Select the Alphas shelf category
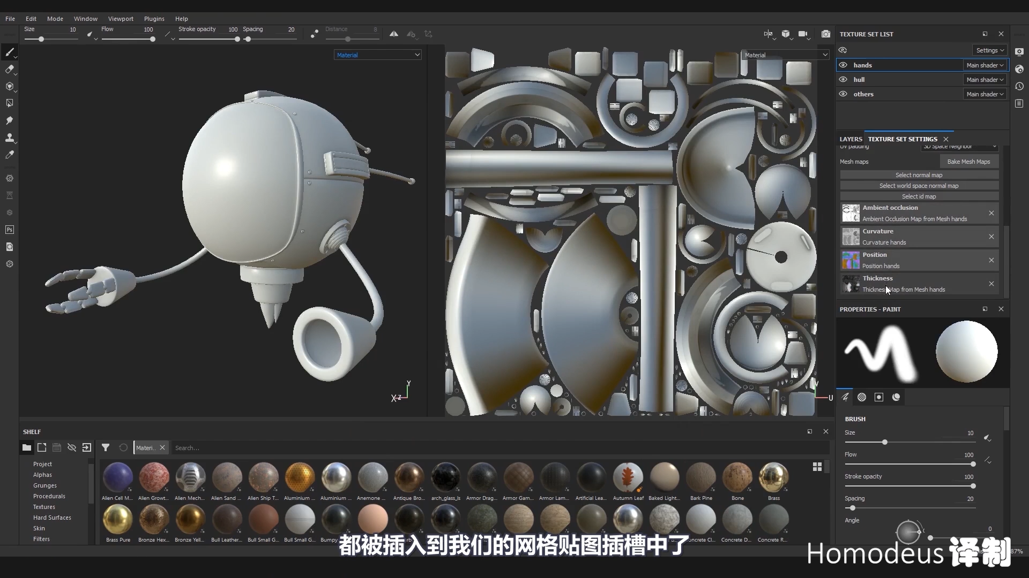This screenshot has width=1029, height=578. tap(42, 475)
